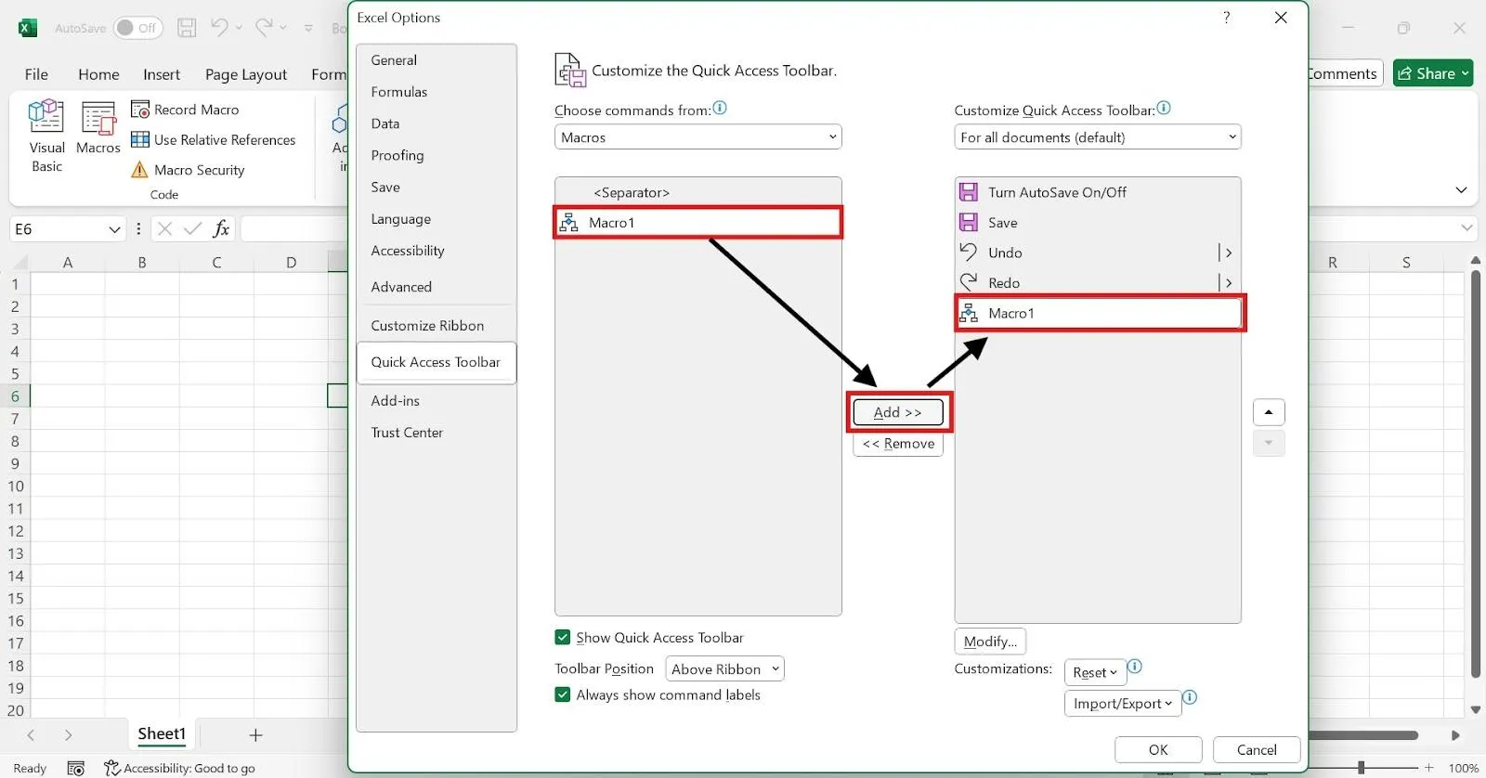Select Macro1 in left commands list

click(698, 223)
